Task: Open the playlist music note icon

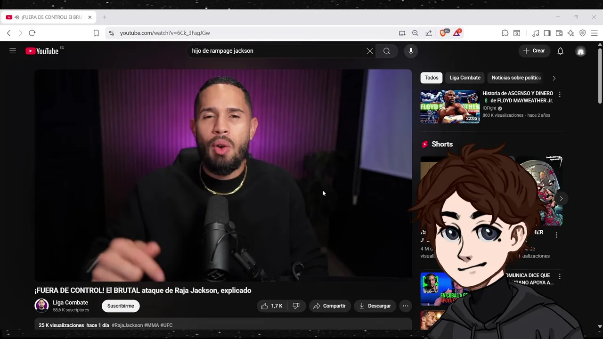Action: 536,33
